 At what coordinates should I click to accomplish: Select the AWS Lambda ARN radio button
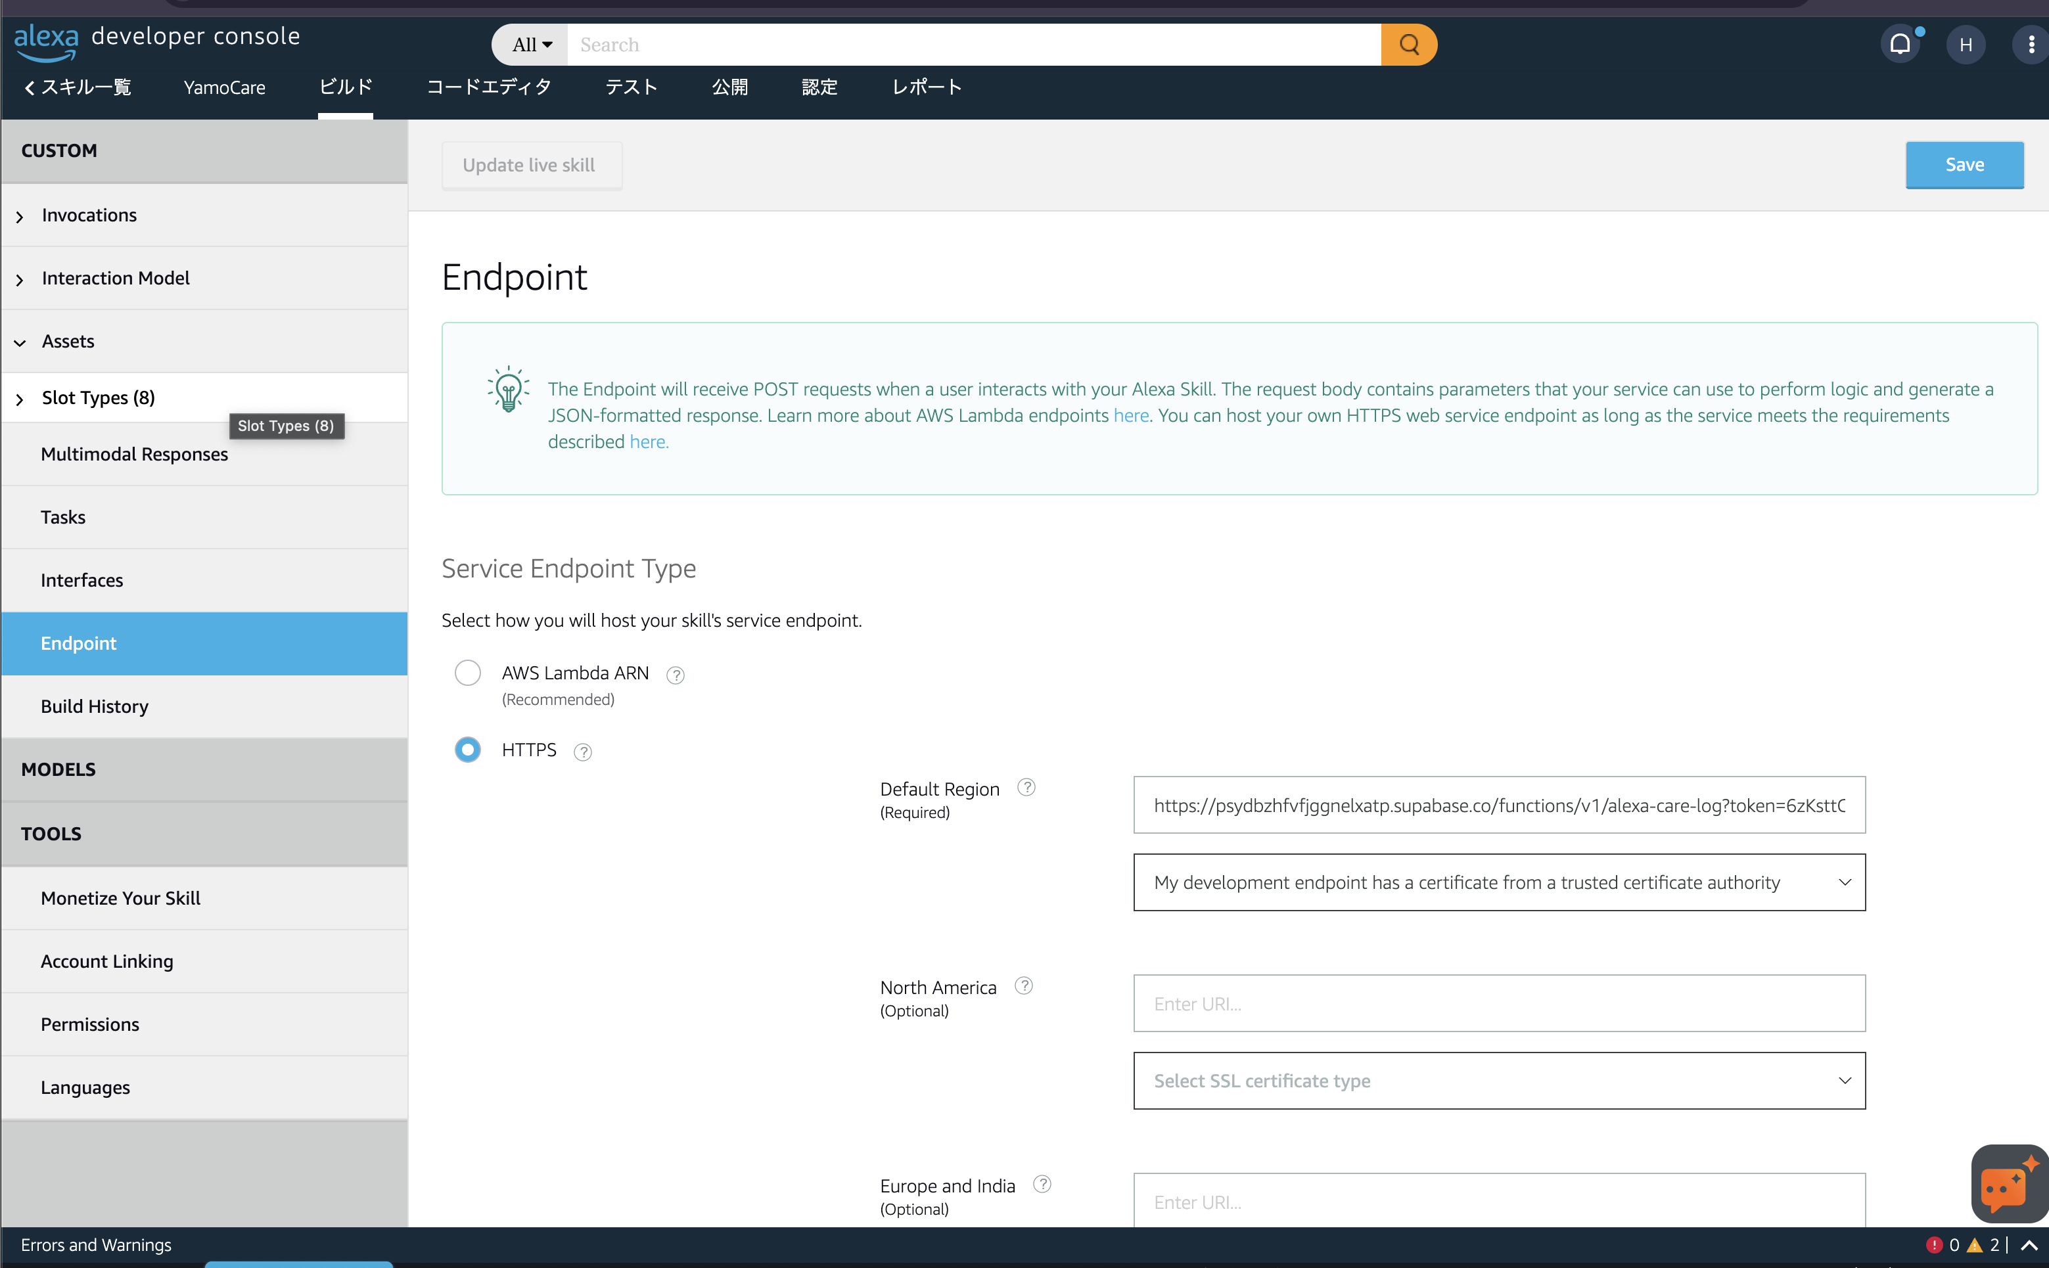click(x=467, y=673)
